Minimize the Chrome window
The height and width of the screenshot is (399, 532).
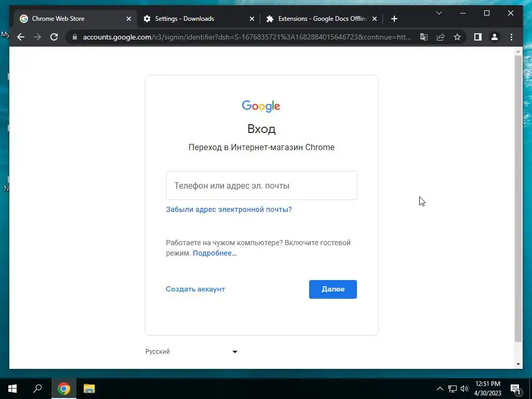pyautogui.click(x=463, y=13)
